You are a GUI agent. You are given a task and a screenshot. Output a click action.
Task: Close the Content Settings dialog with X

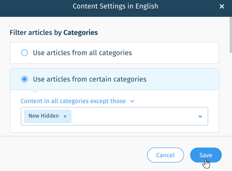pyautogui.click(x=221, y=6)
